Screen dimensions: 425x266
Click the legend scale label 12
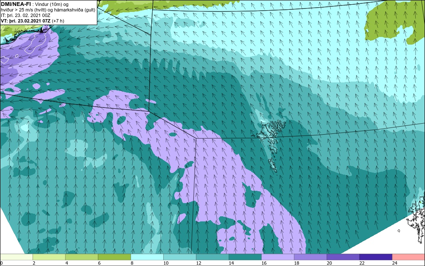(x=198, y=263)
